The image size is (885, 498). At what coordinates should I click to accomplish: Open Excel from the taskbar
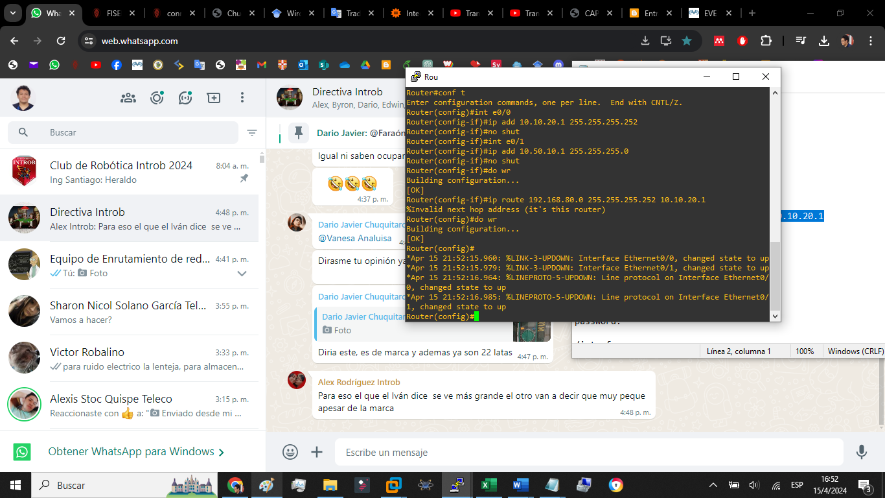point(488,485)
